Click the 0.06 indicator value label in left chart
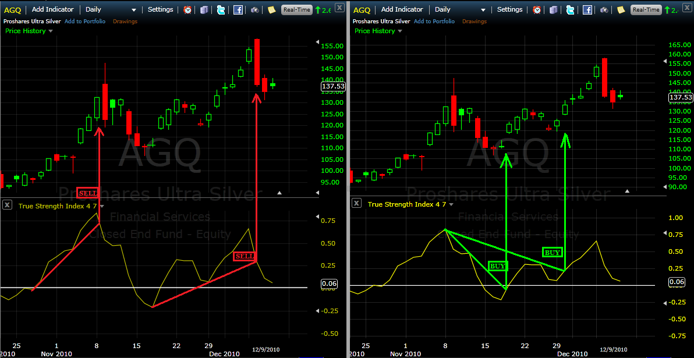 (330, 283)
